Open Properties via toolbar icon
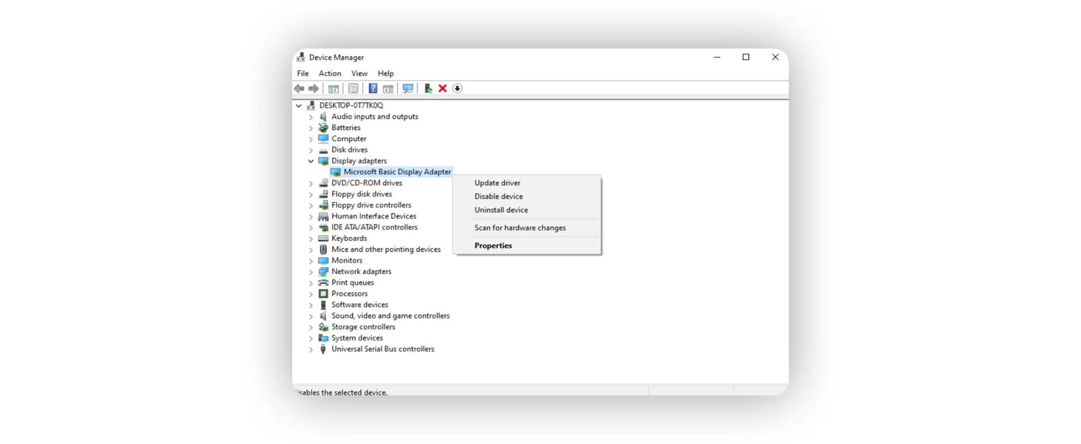The width and height of the screenshot is (1081, 444). point(353,88)
